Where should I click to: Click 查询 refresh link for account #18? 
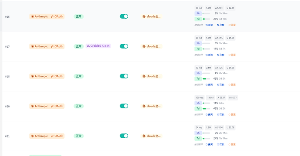coord(209,84)
